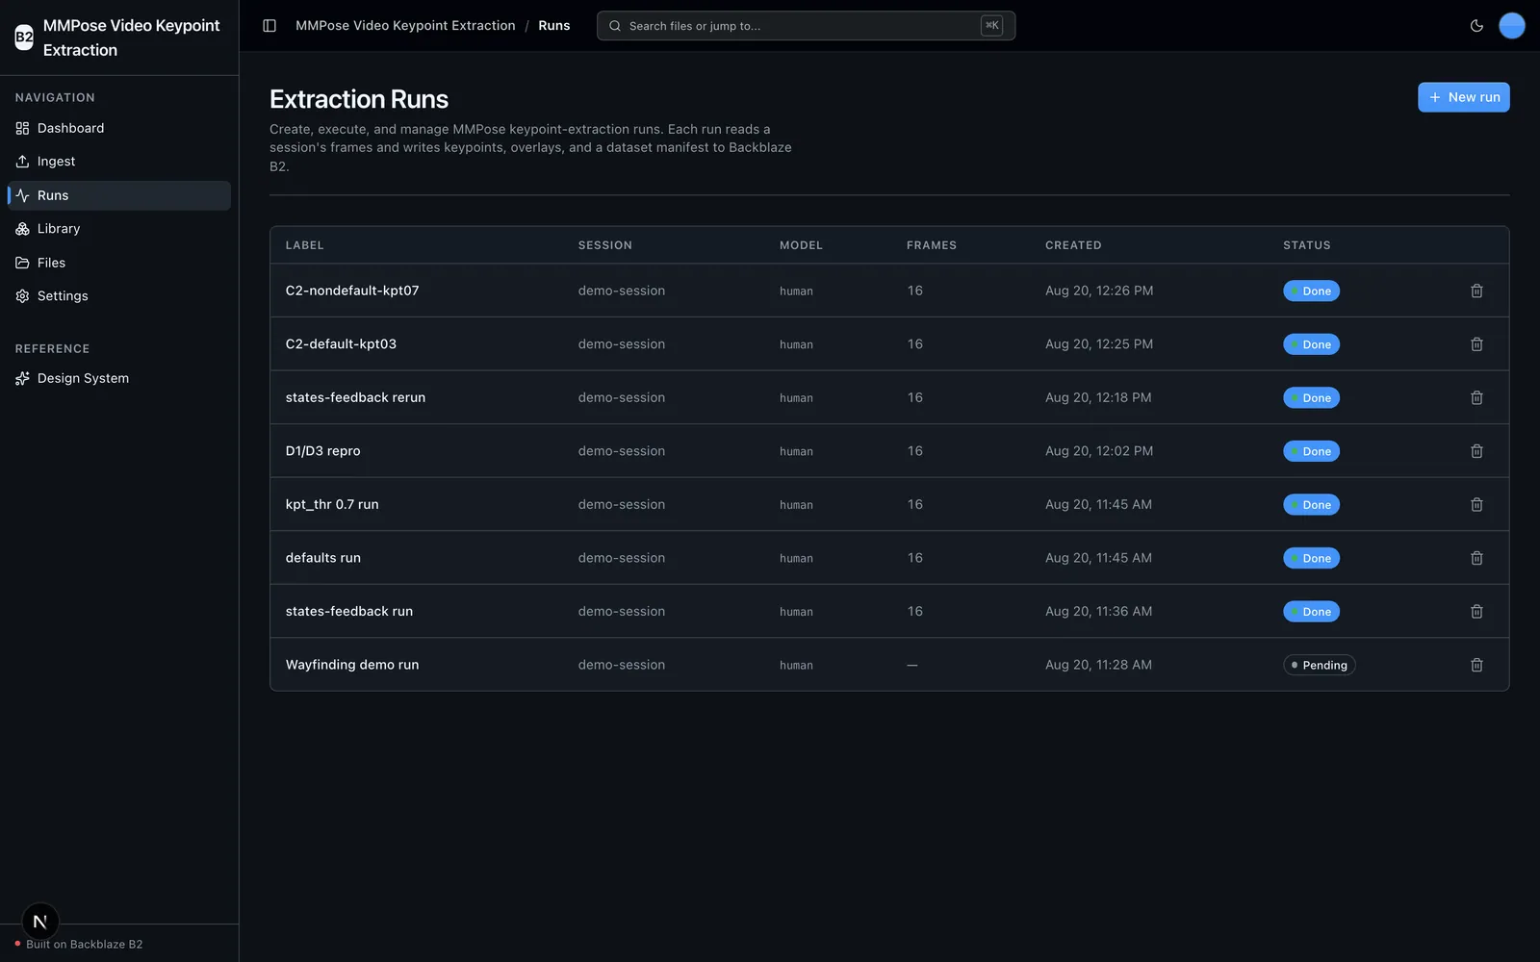Image resolution: width=1540 pixels, height=962 pixels.
Task: Click the Runs breadcrumb
Action: point(554,26)
